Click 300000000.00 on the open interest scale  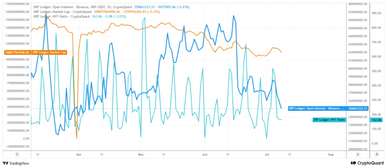tap(358, 149)
